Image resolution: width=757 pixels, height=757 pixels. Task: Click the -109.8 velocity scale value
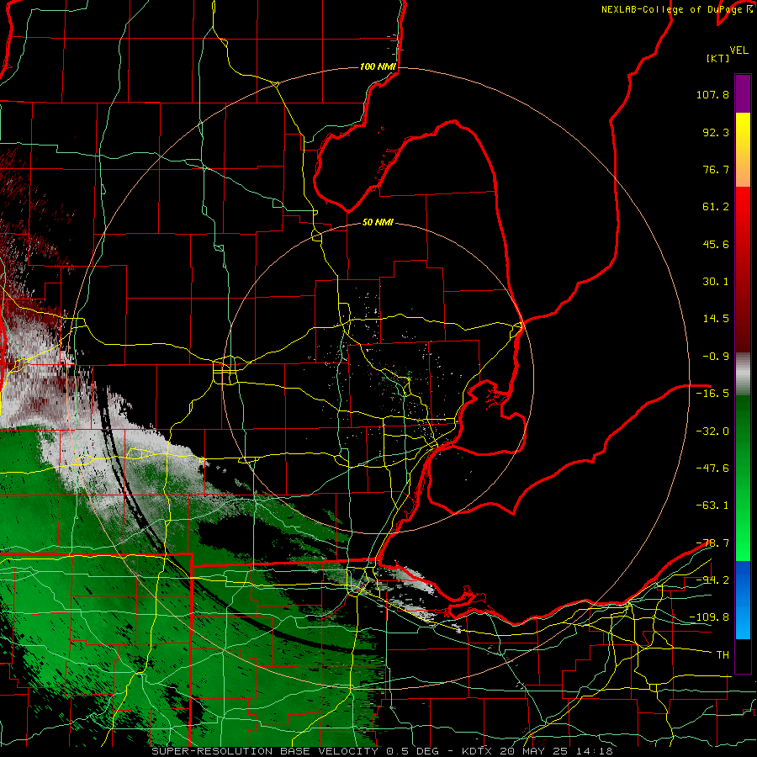pos(709,617)
